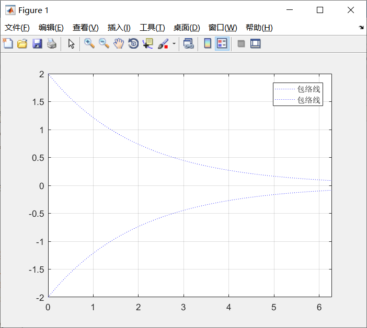Close the Figure 1 window

(x=351, y=10)
